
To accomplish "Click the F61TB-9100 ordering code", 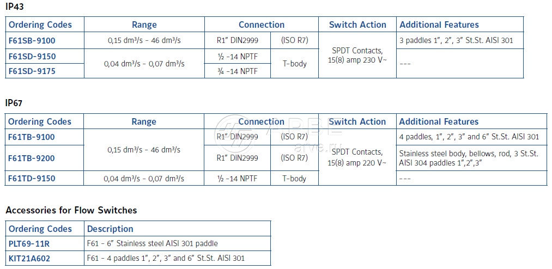I will click(x=32, y=137).
